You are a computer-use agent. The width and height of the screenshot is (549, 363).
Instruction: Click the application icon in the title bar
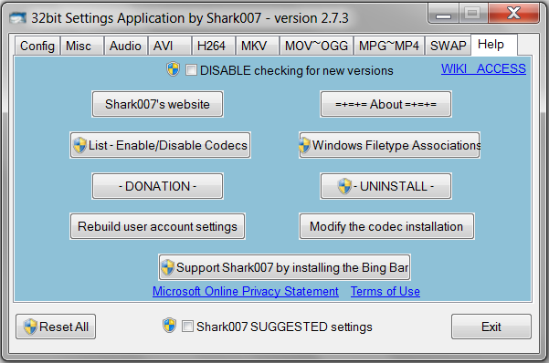click(18, 18)
